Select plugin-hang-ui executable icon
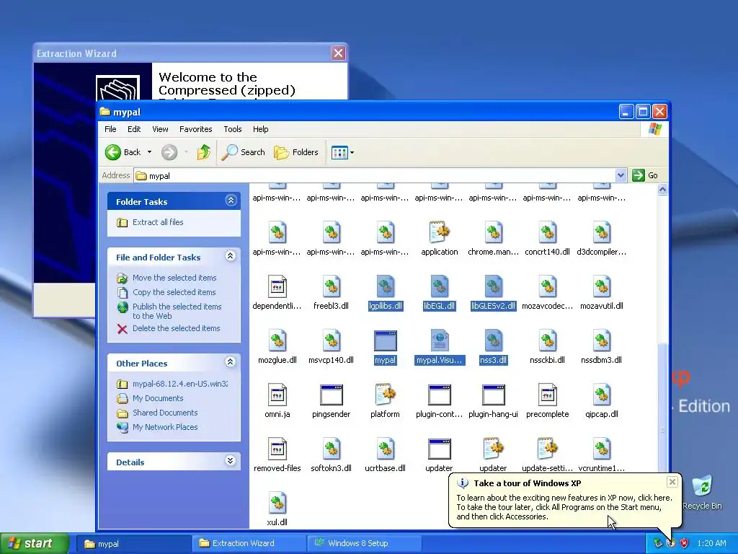Screen dimensions: 738x554 click(x=493, y=395)
